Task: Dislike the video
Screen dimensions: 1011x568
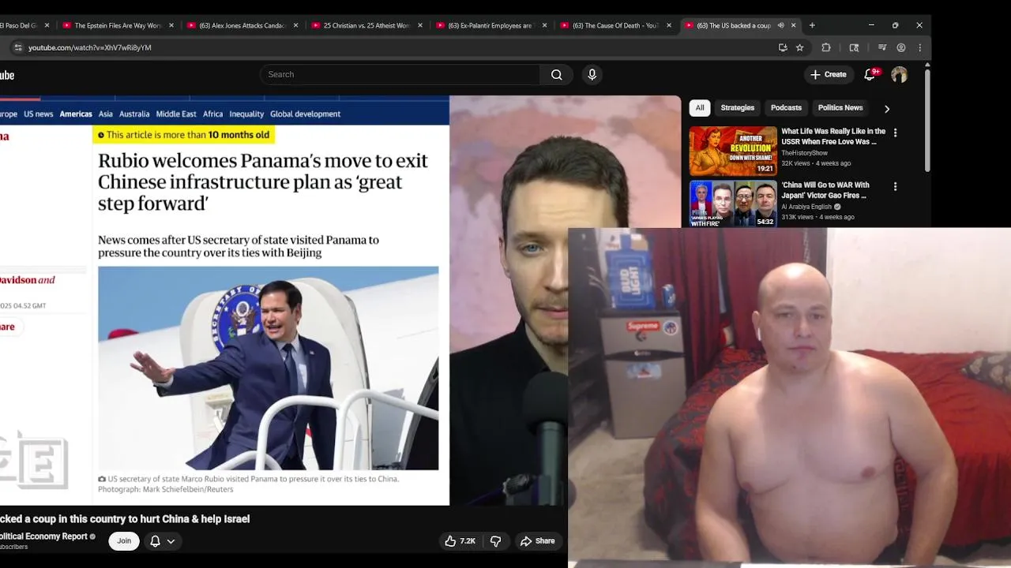Action: (x=495, y=541)
